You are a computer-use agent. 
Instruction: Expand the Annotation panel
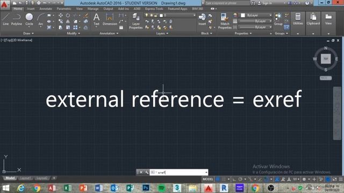click(109, 33)
